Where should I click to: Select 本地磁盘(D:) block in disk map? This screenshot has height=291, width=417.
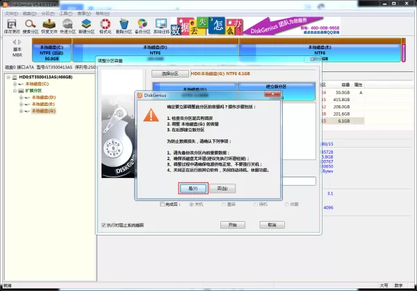[155, 51]
